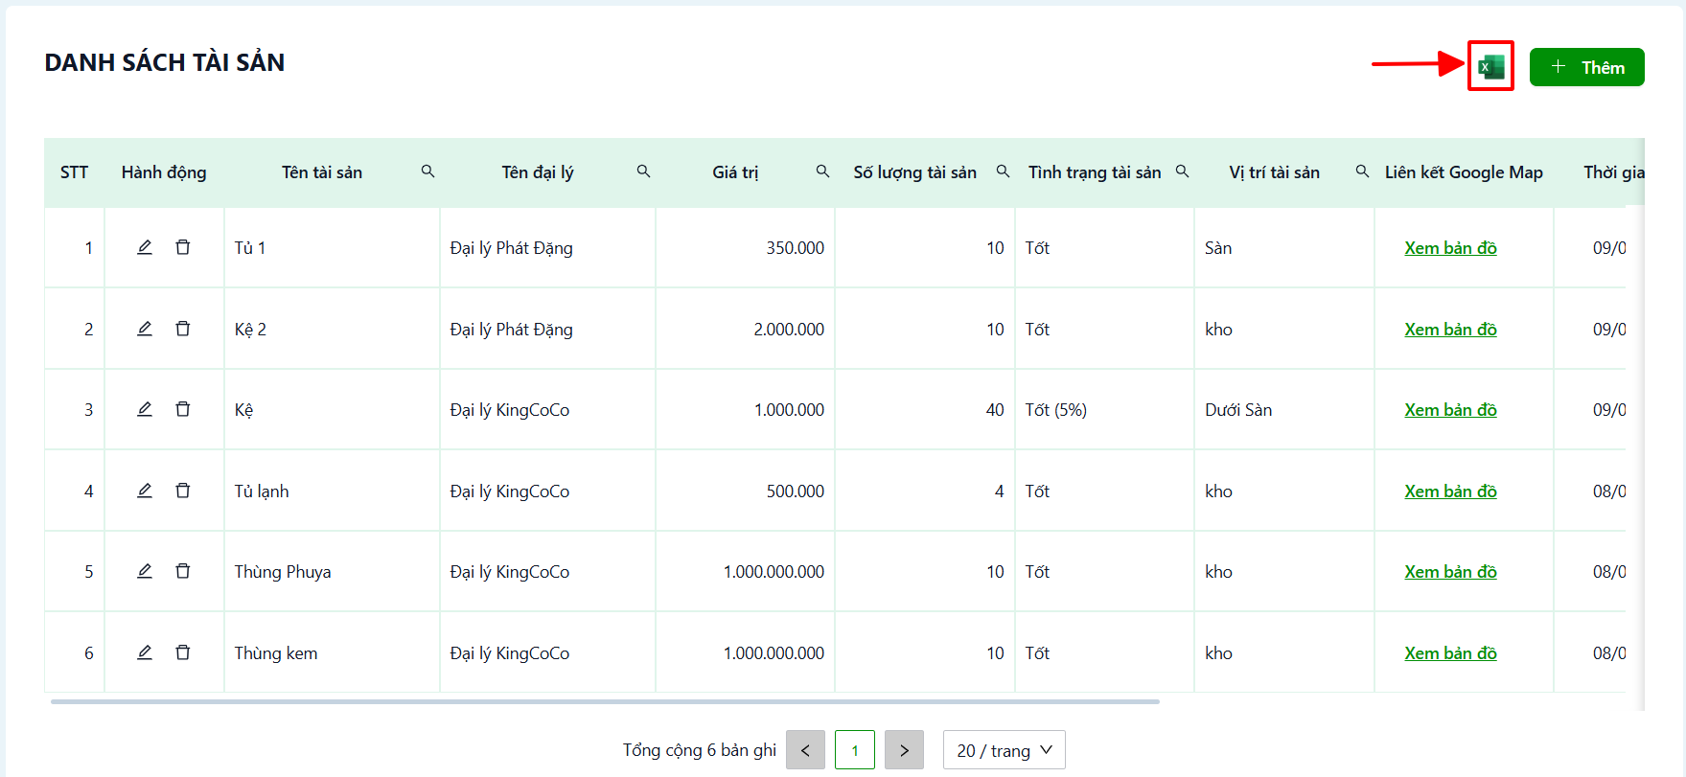Delete the Tủ 1 asset row

pyautogui.click(x=182, y=247)
